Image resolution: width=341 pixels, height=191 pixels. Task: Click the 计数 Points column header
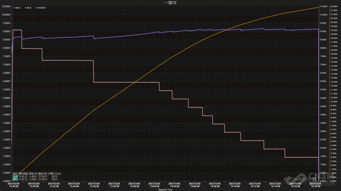tap(55, 174)
